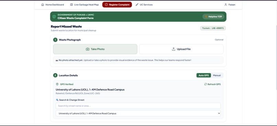
Task: Open the University of Lahore street dropdown
Action: (x=138, y=113)
